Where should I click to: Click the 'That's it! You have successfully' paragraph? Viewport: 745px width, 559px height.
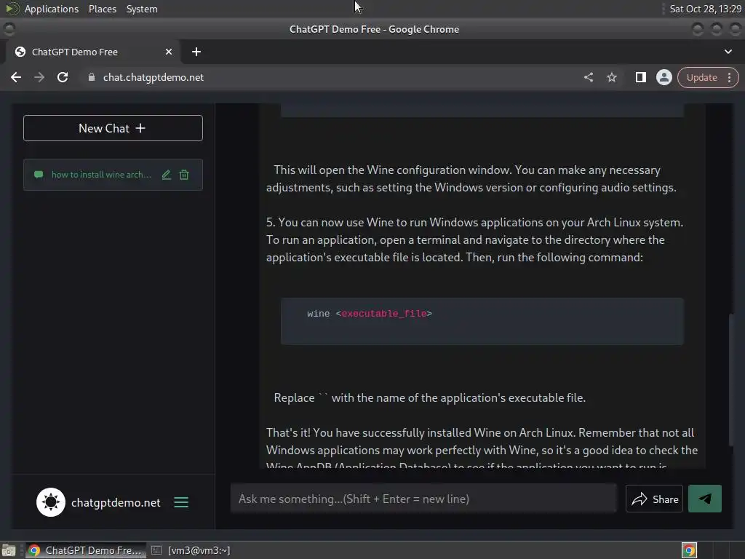pos(482,450)
